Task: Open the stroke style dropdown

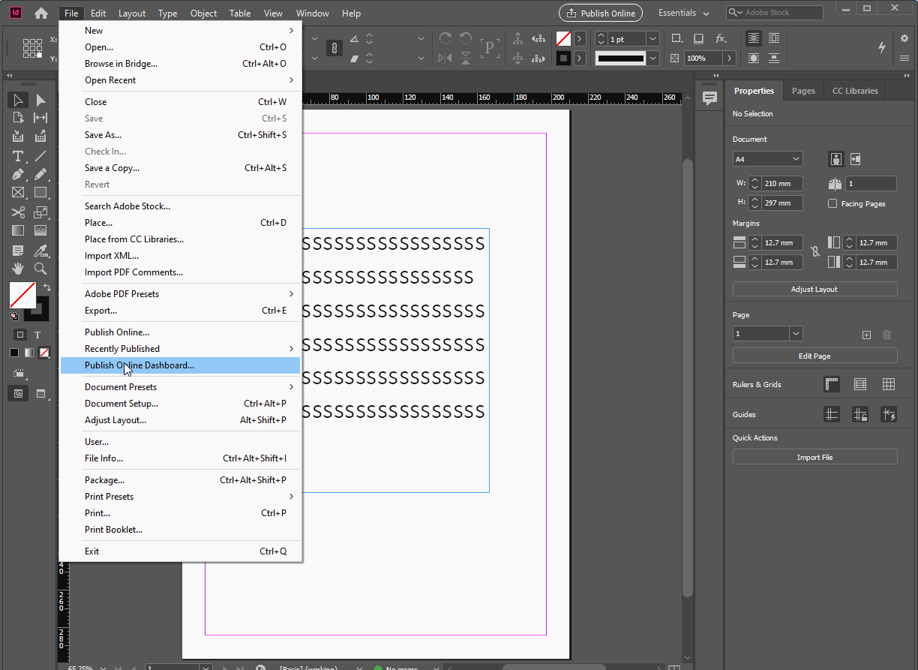Action: 653,58
